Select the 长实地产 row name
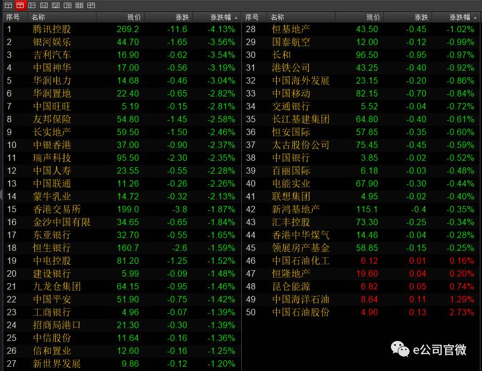Image resolution: width=482 pixels, height=371 pixels. [52, 132]
